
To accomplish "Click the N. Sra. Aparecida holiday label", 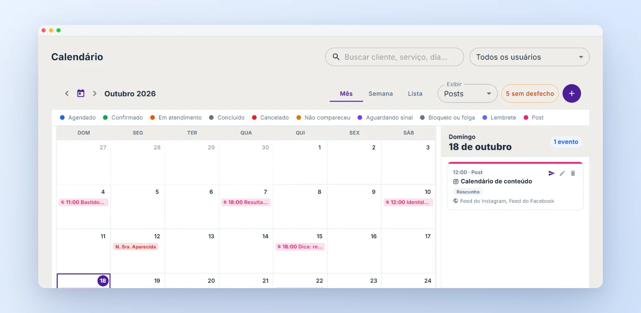I will [x=136, y=247].
